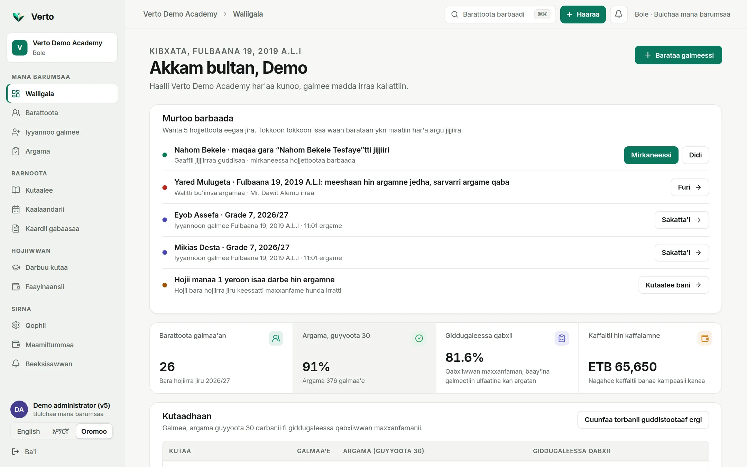Click the DA user avatar

pyautogui.click(x=19, y=410)
